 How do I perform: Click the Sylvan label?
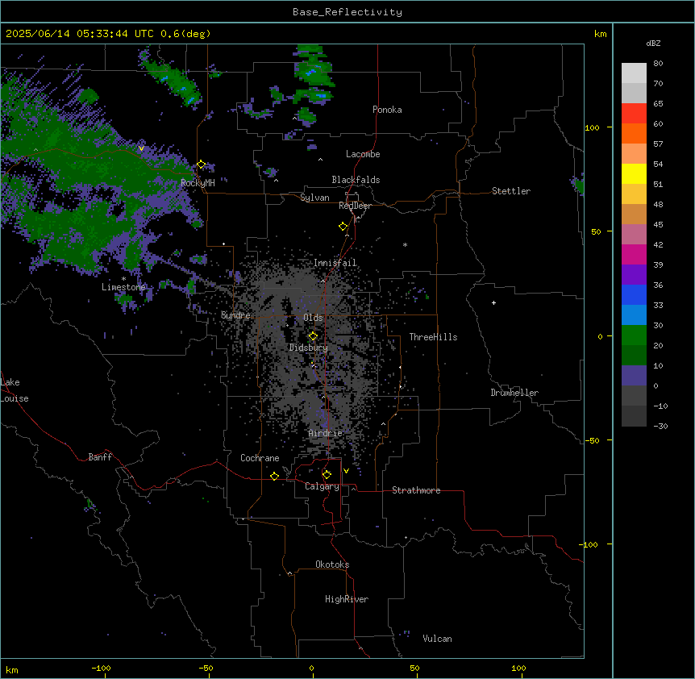click(314, 198)
